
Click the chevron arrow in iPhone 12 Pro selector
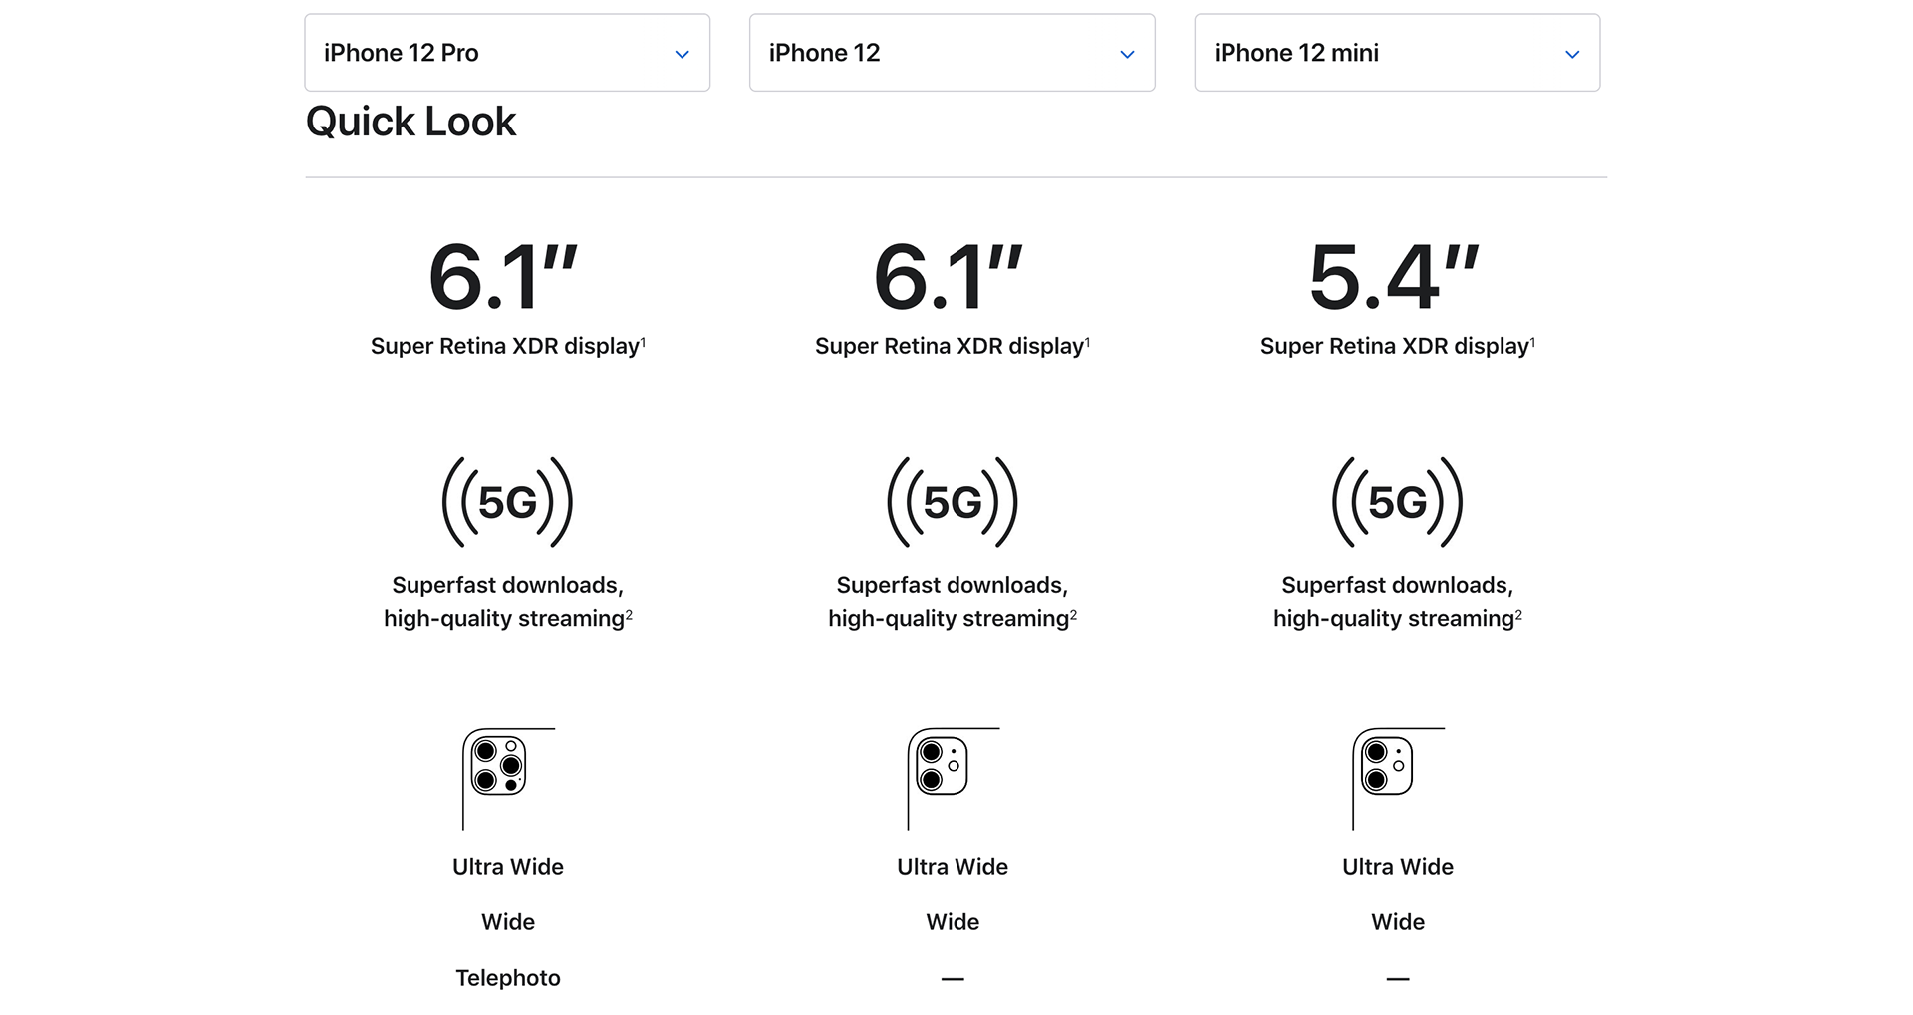pyautogui.click(x=683, y=54)
